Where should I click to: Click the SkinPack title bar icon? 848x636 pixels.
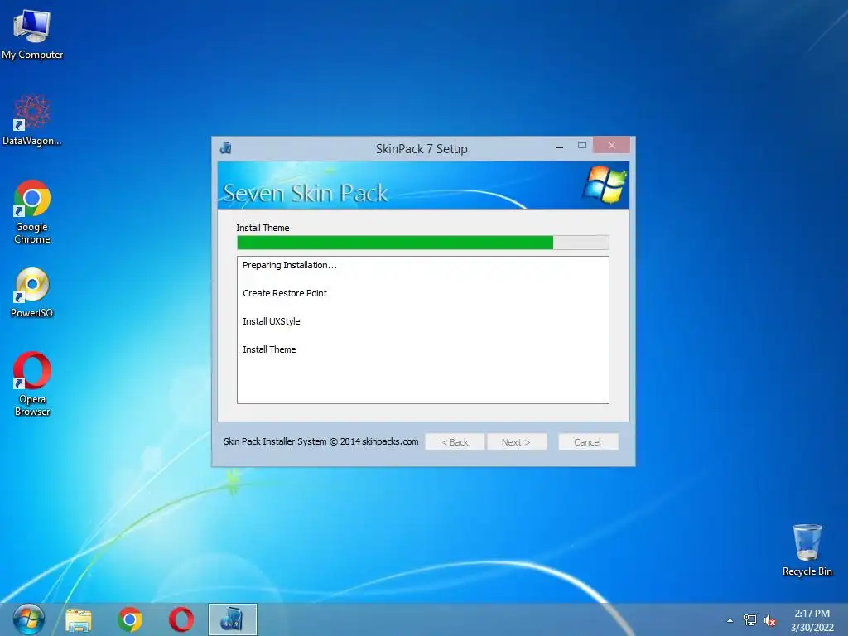(x=225, y=147)
